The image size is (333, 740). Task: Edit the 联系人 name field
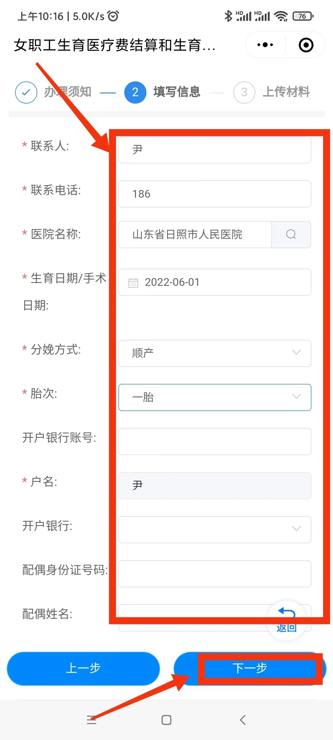pyautogui.click(x=215, y=150)
